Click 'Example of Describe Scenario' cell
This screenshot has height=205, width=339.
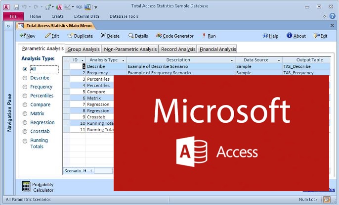[181, 66]
